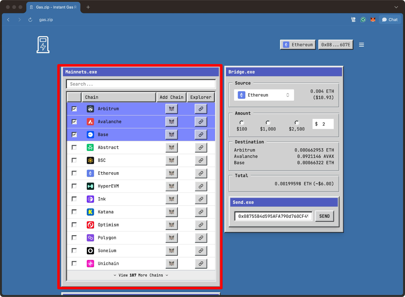Open the Grammarly browser extension icon

click(x=363, y=20)
